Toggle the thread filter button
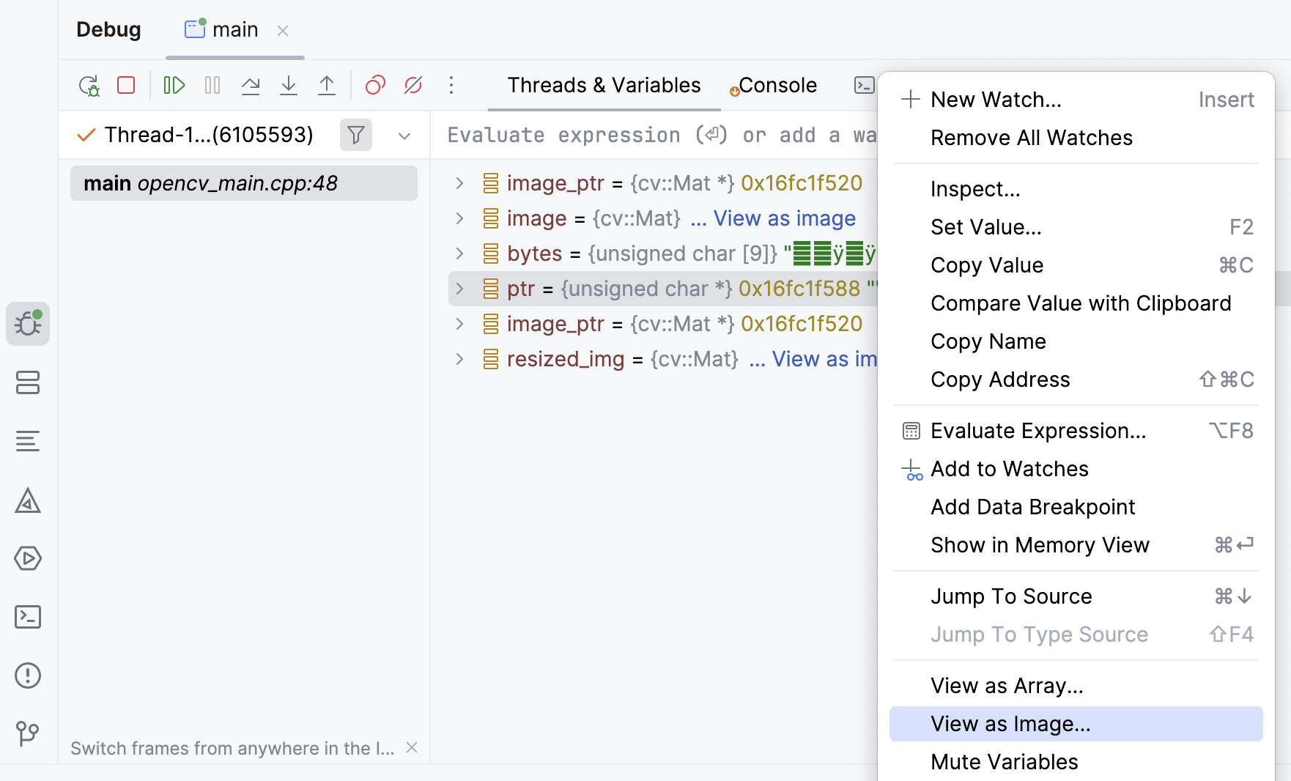The width and height of the screenshot is (1291, 781). 356,136
